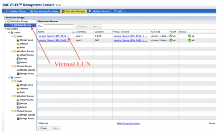Screen dimensions: 218x133
Task: Click the Clusters folder icon
Action: click(9, 29)
